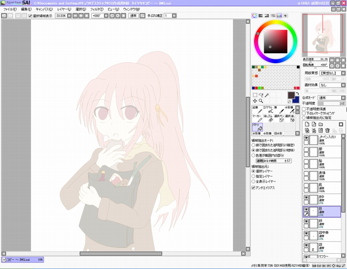
Task: Pick a color in the saturation square
Action: 276,41
